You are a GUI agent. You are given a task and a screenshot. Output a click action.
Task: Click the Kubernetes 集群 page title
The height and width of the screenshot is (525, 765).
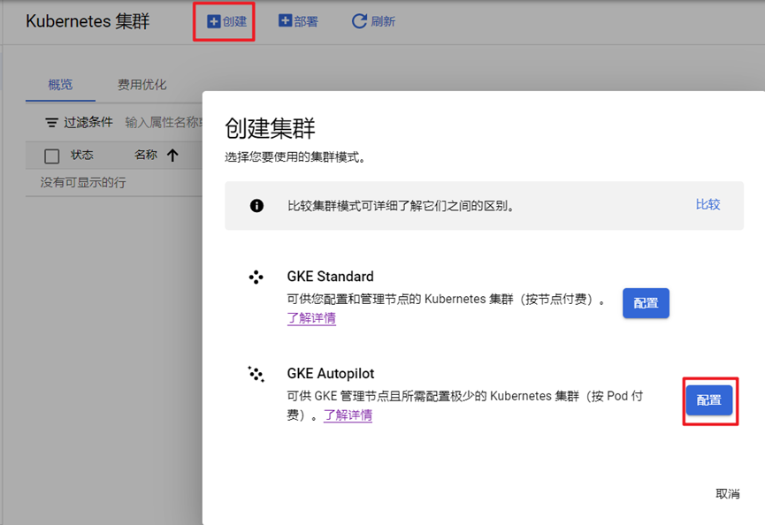[x=88, y=21]
